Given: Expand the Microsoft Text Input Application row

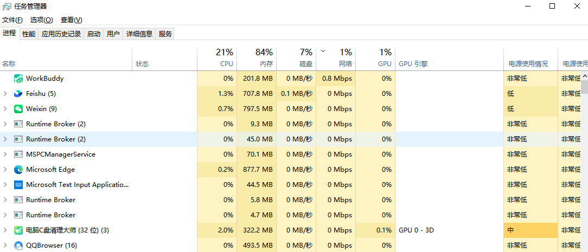Looking at the screenshot, I should click(5, 185).
